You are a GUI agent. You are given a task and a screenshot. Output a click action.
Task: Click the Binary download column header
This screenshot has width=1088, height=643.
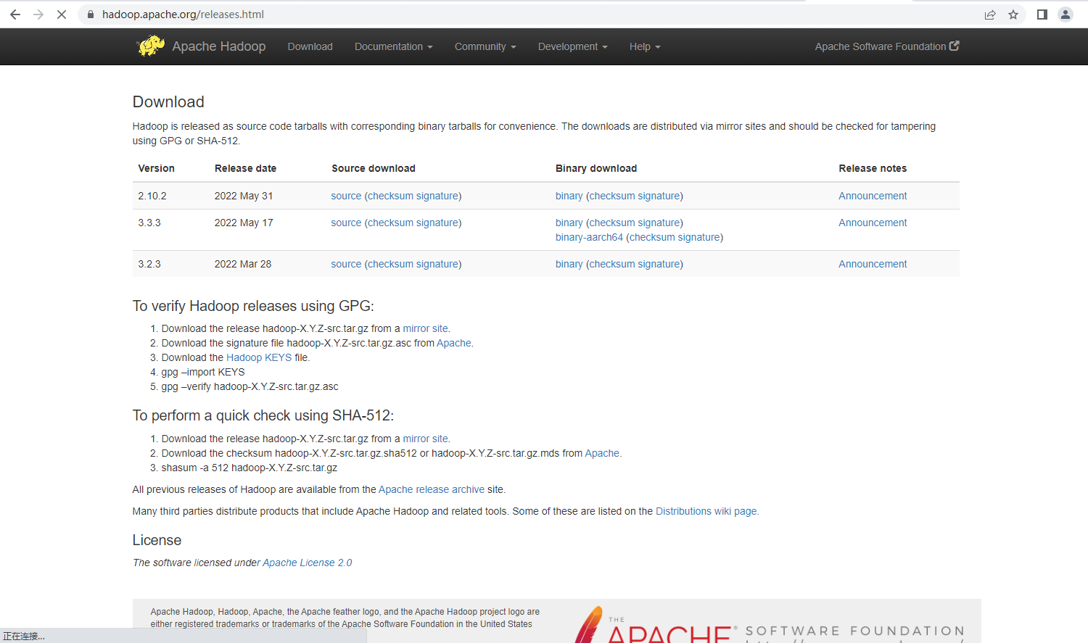click(x=596, y=168)
